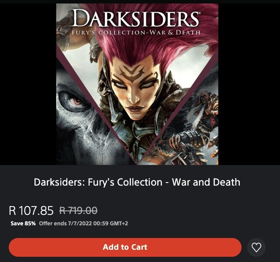Click the Fury's Collection subtitle on cover
This screenshot has width=280, height=262.
136,32
